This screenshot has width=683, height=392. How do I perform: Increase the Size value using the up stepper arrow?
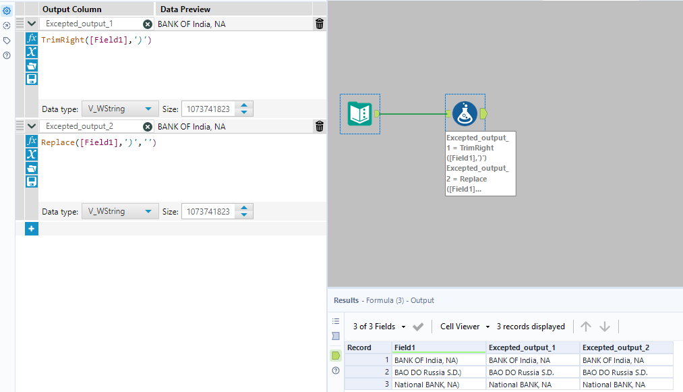pyautogui.click(x=244, y=105)
